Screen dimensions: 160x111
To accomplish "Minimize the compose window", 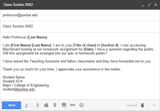I will (143, 5).
